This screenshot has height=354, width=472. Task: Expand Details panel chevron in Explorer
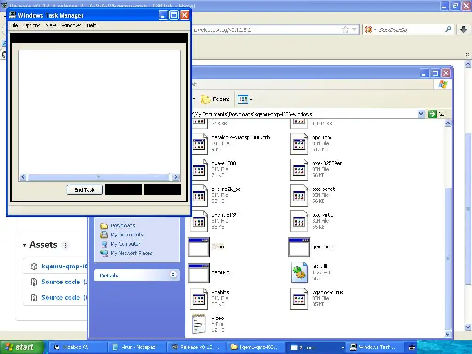point(173,275)
